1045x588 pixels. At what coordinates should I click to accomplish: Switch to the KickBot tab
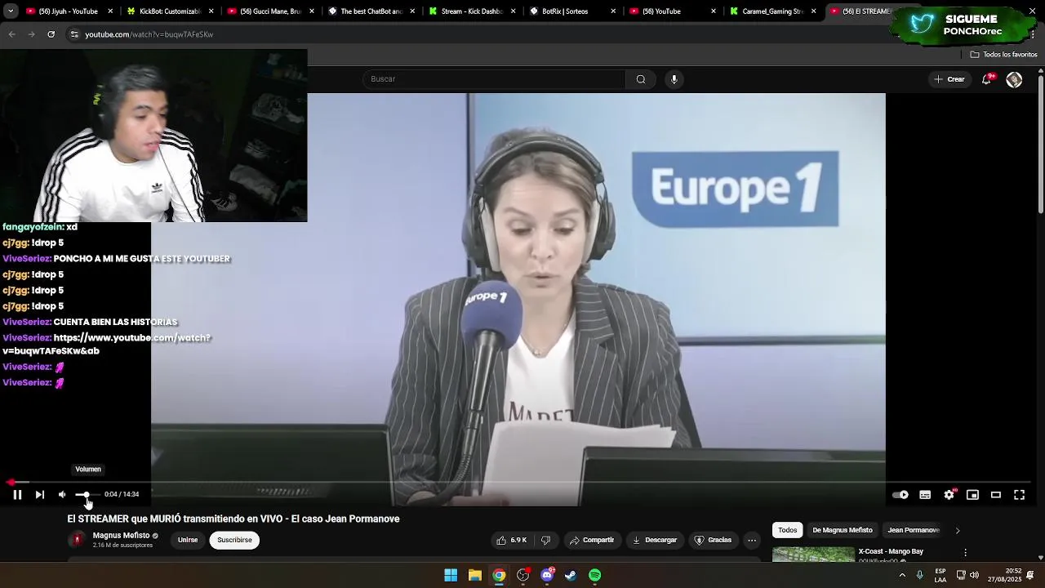[x=170, y=11]
